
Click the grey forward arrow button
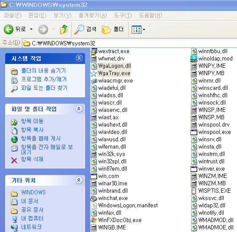[x=43, y=29]
